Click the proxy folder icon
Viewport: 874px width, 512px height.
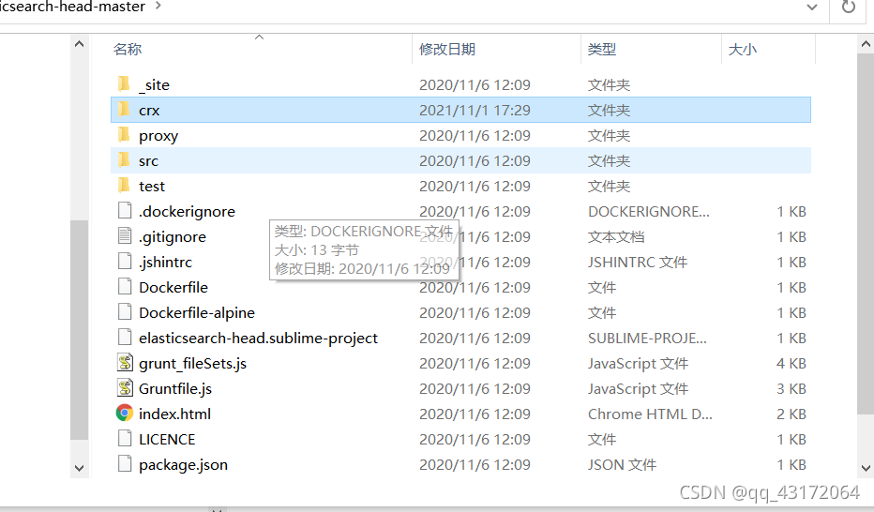124,135
